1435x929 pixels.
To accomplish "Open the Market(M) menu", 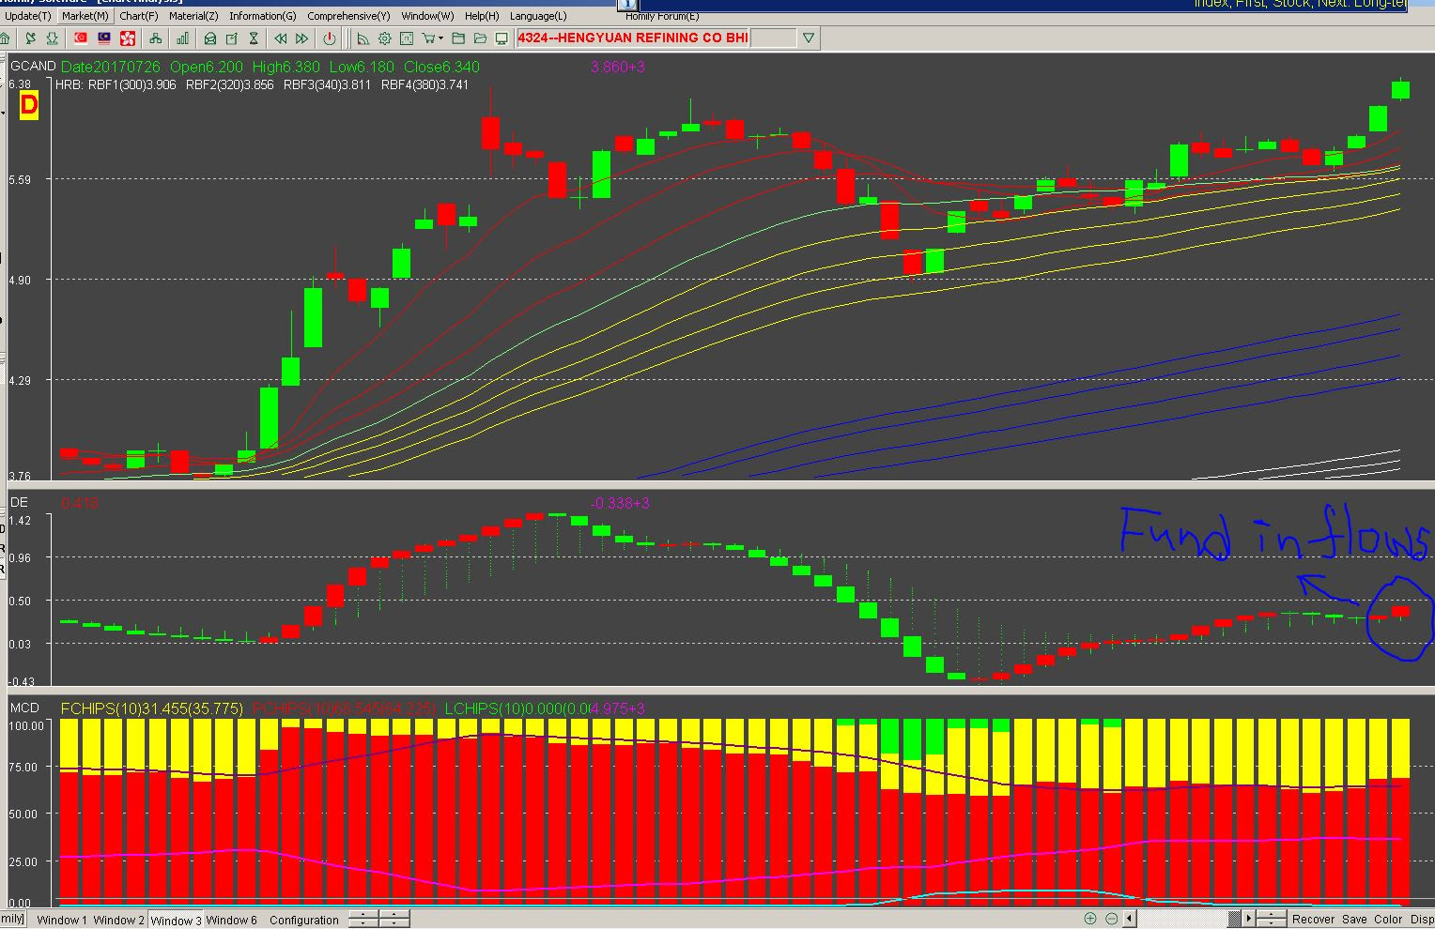I will pos(85,16).
